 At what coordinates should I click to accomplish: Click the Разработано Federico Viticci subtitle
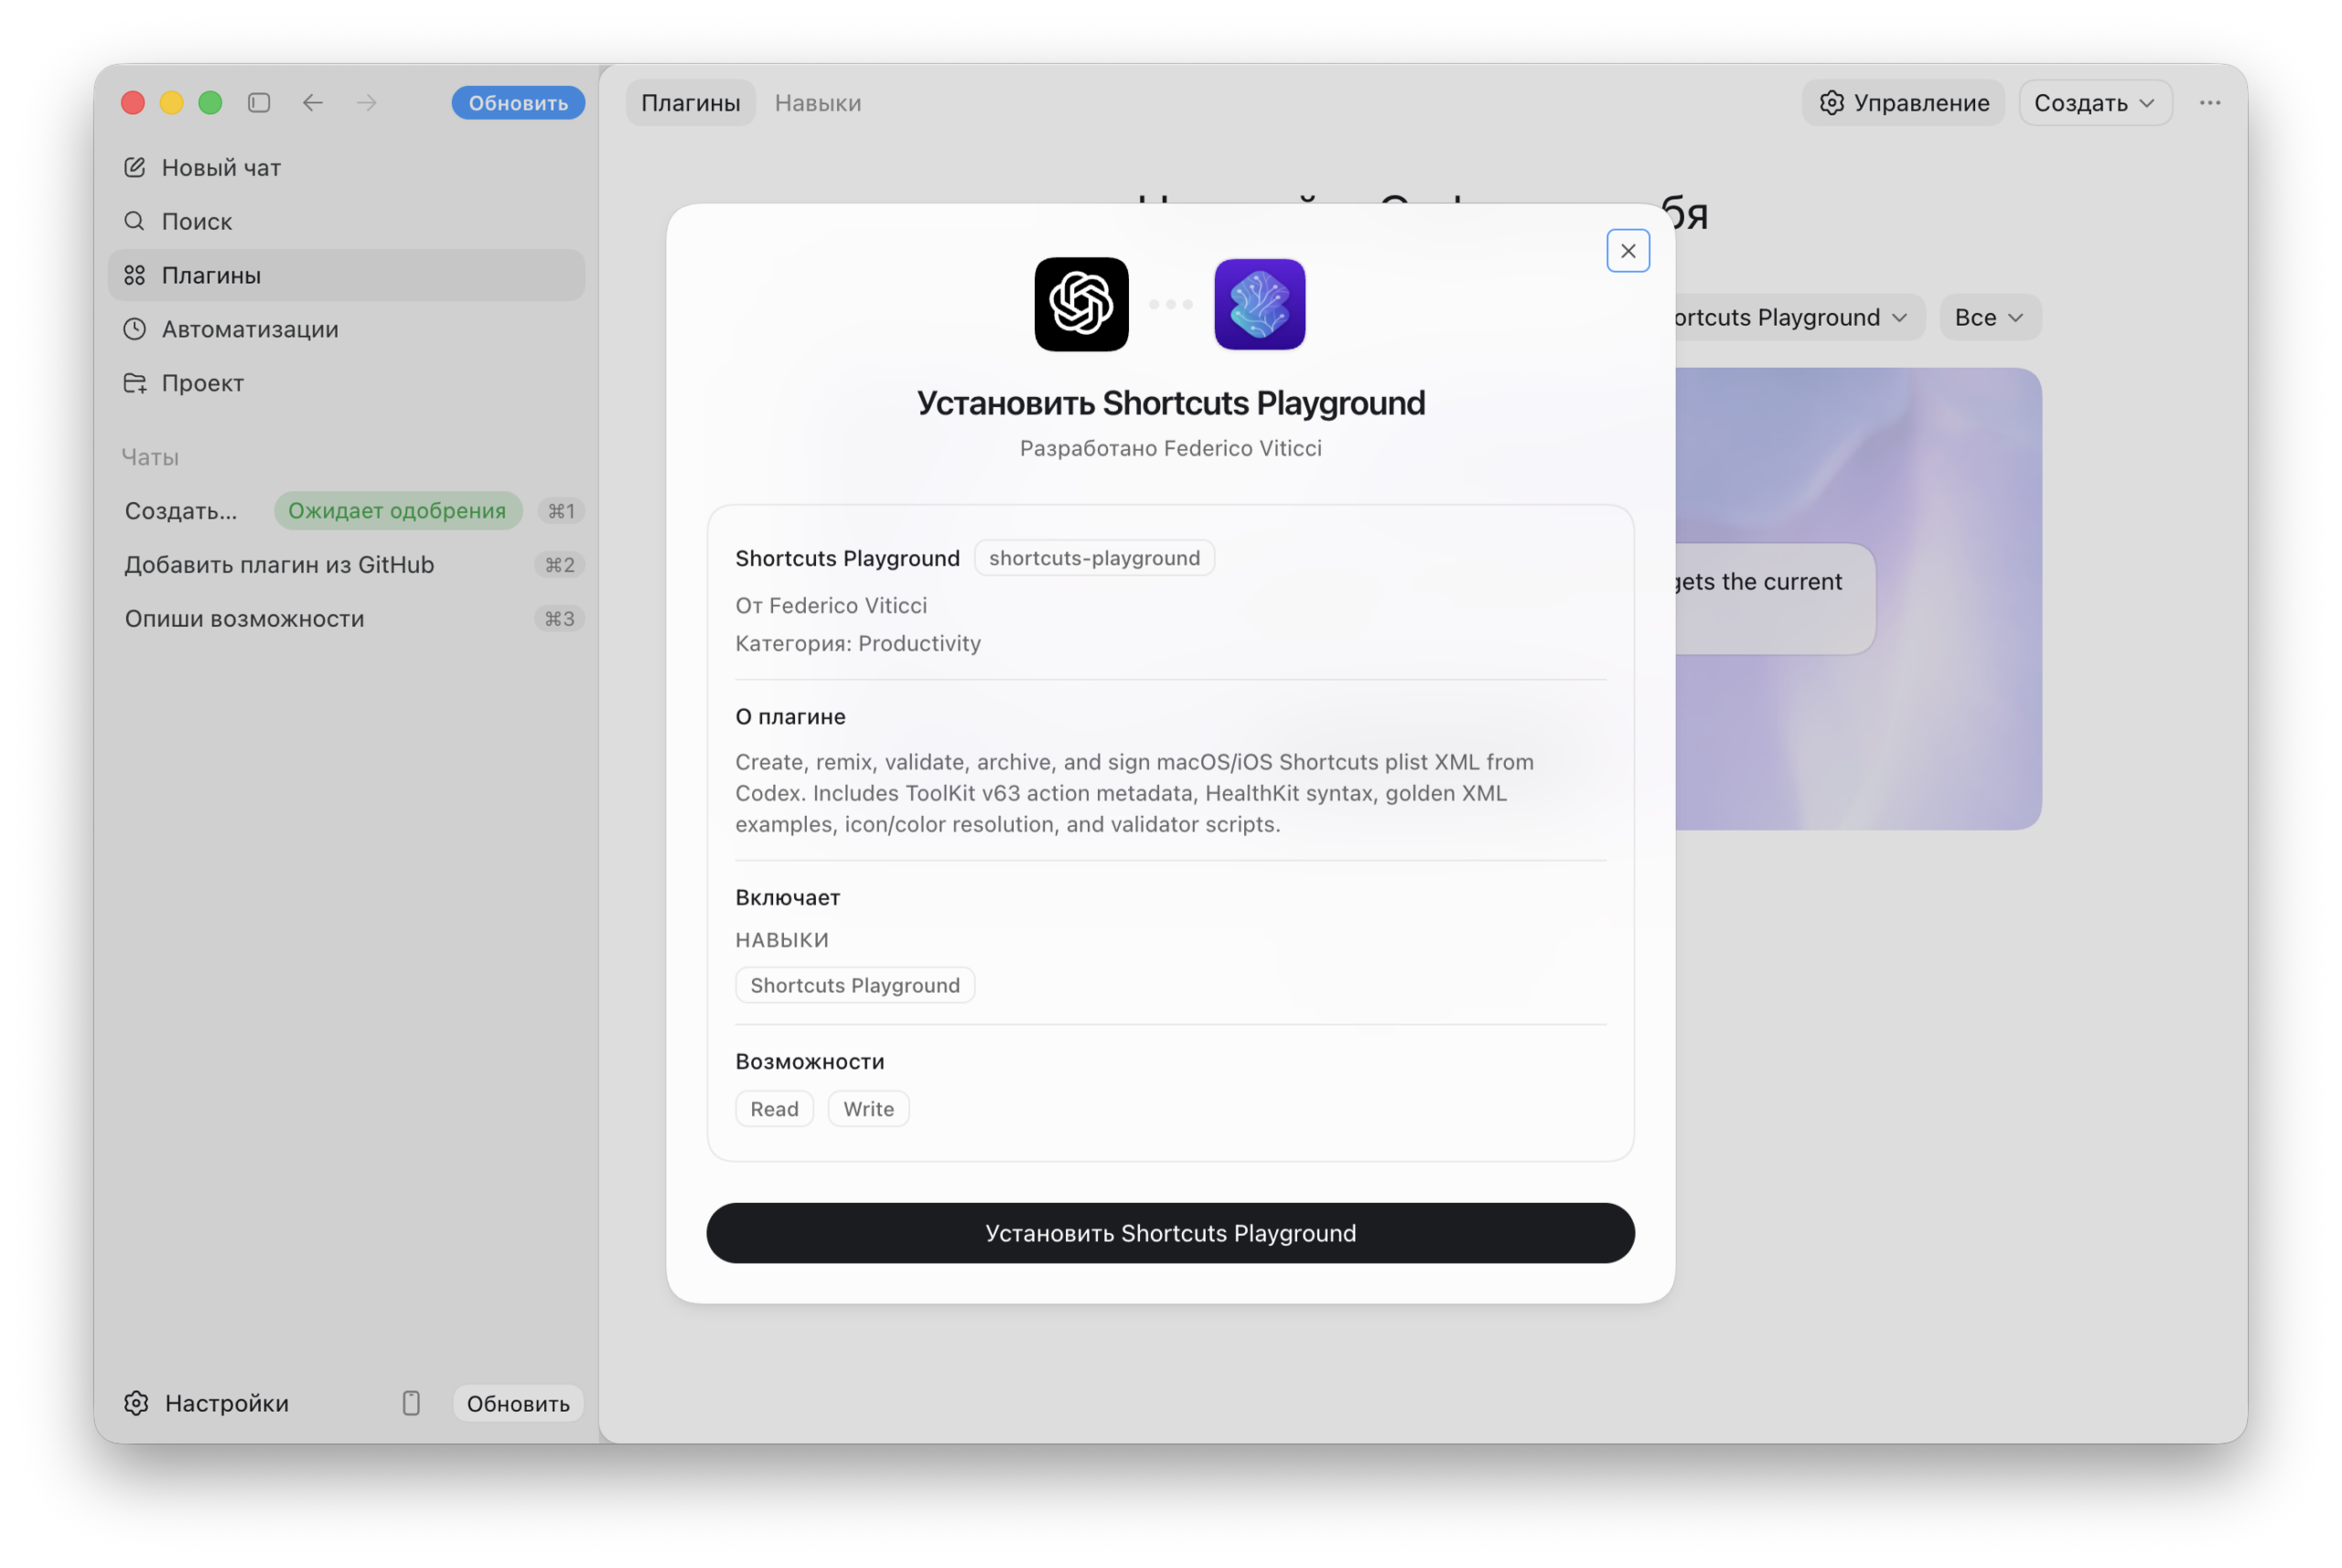tap(1170, 448)
